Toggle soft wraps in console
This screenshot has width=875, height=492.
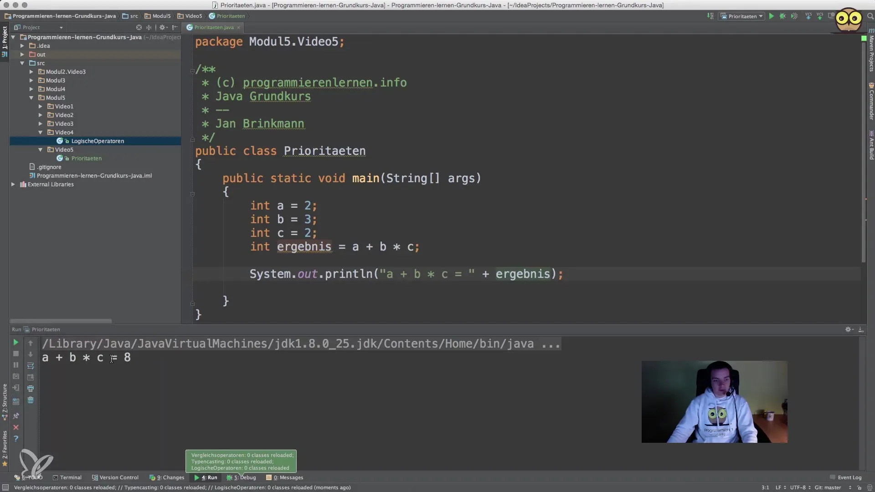31,366
